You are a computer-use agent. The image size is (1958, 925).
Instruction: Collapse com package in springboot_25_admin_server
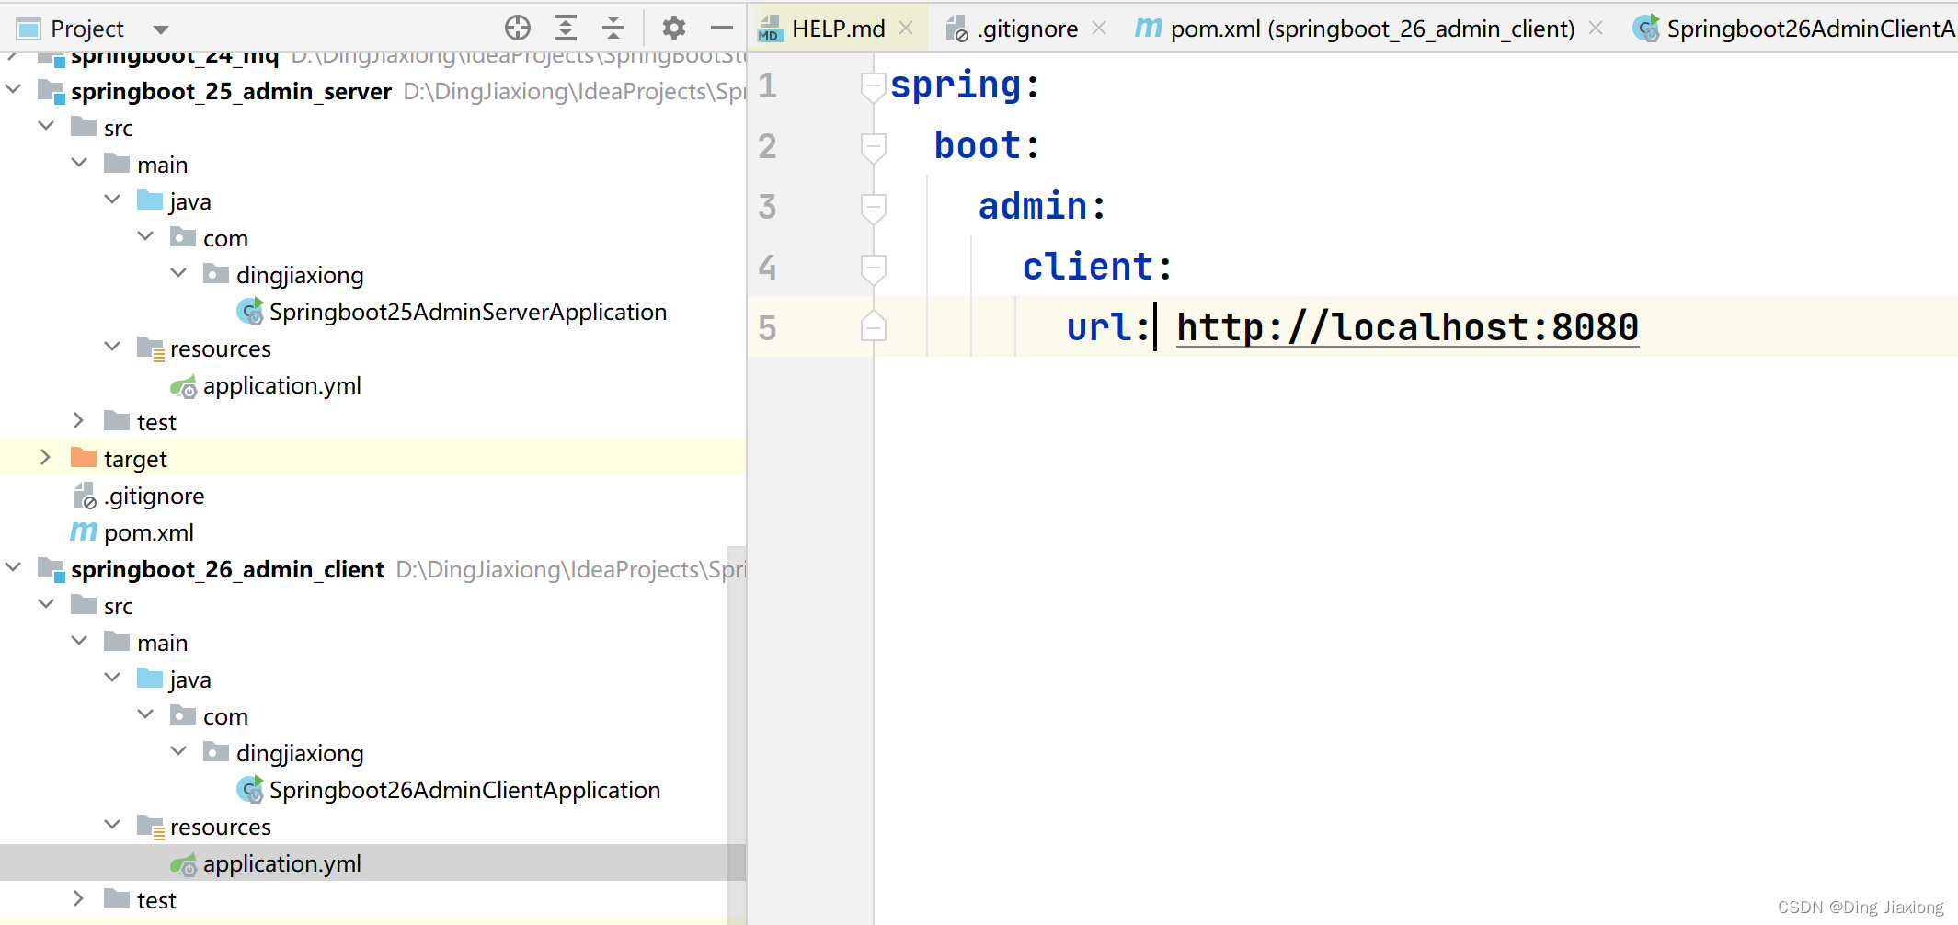[x=146, y=236]
